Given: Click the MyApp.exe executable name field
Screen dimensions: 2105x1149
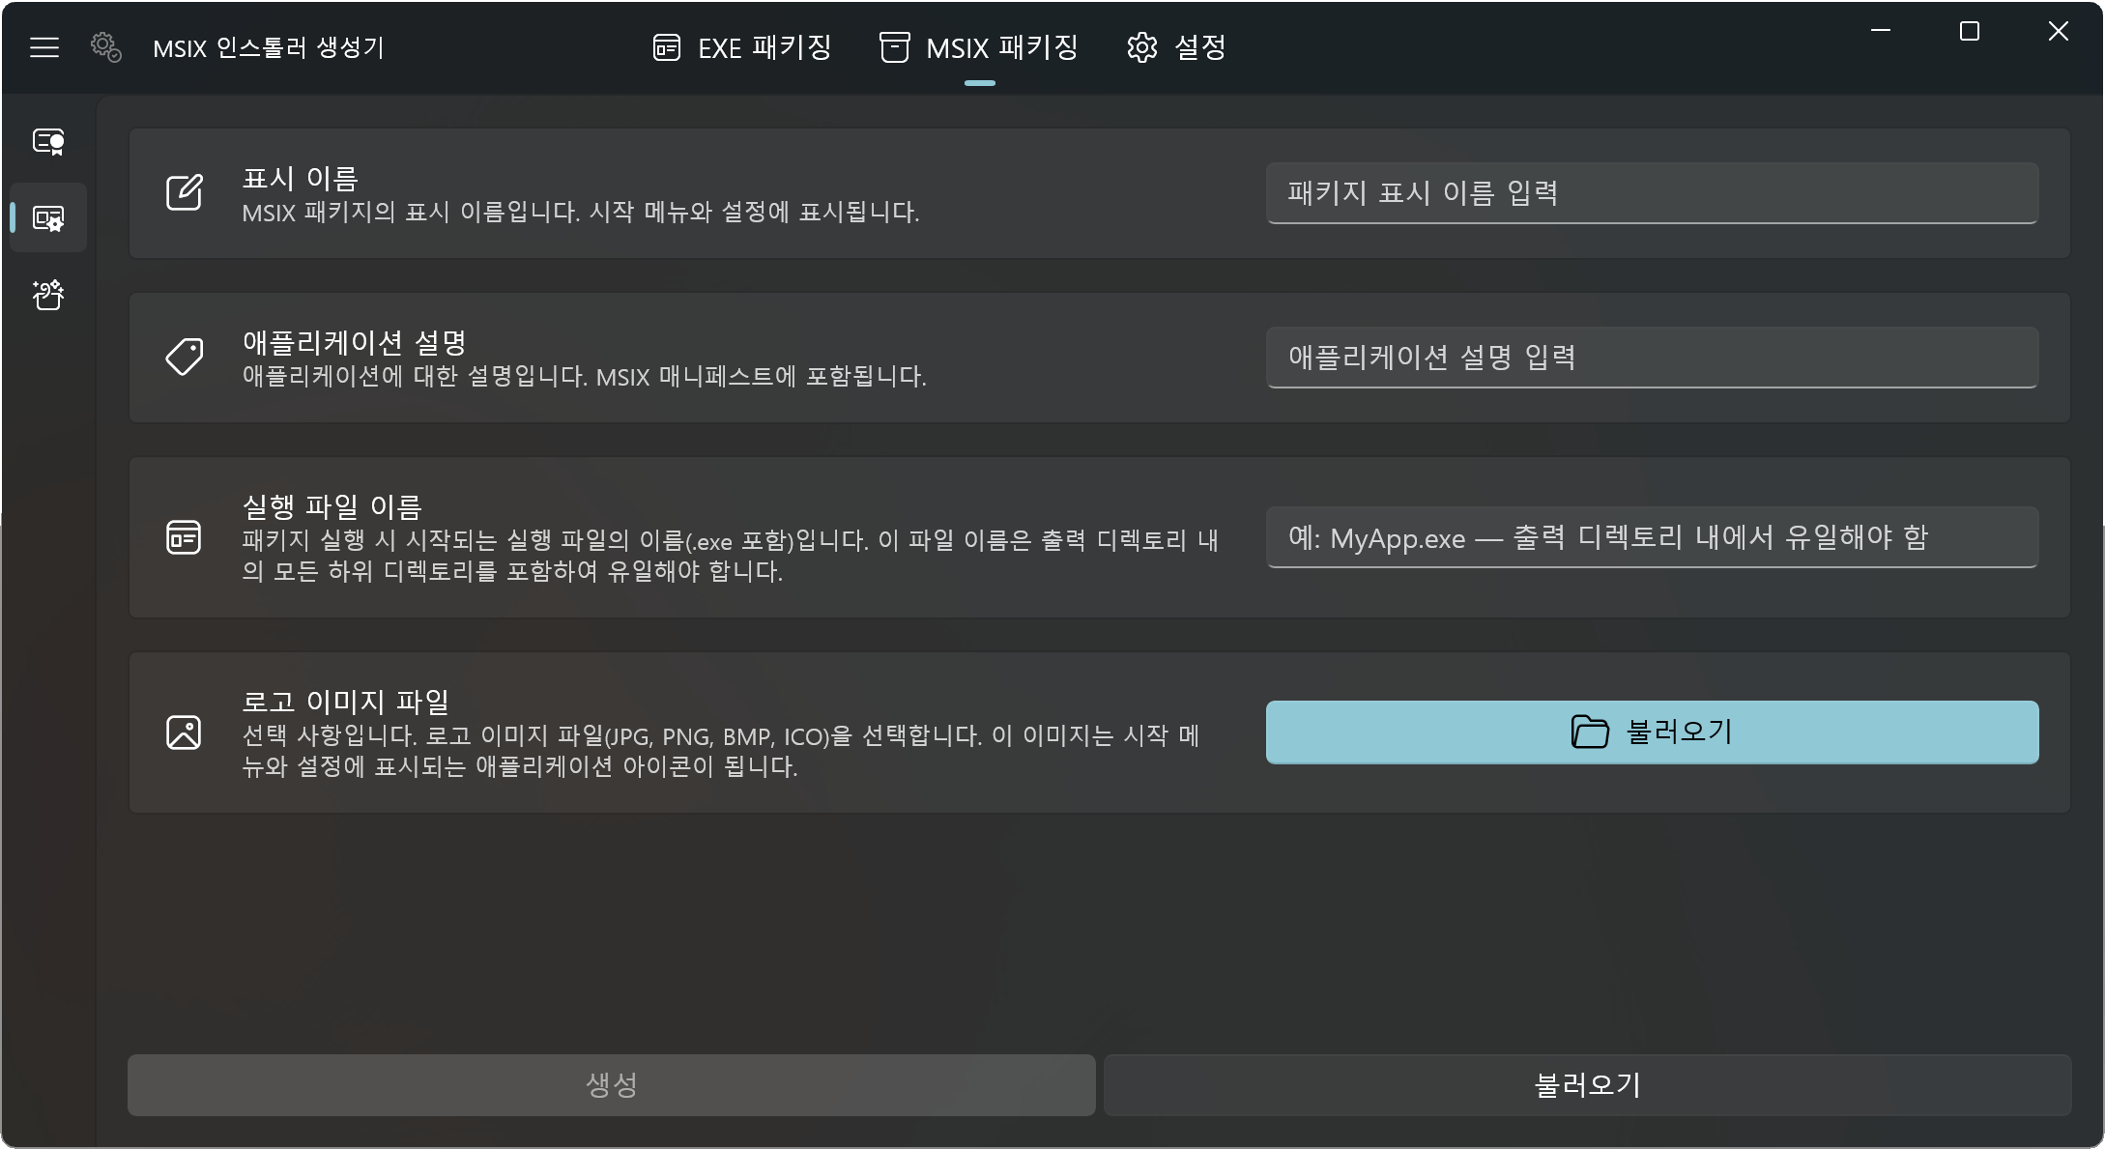Looking at the screenshot, I should click(x=1653, y=537).
